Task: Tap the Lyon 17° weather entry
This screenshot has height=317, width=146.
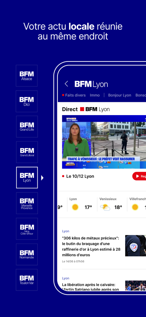Action: pos(81,204)
